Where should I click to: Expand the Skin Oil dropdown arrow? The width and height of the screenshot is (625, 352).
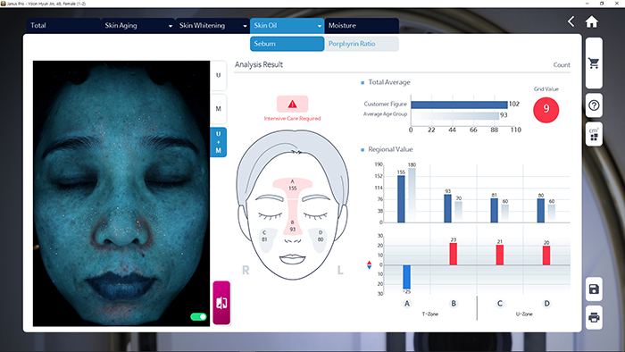[x=320, y=26]
